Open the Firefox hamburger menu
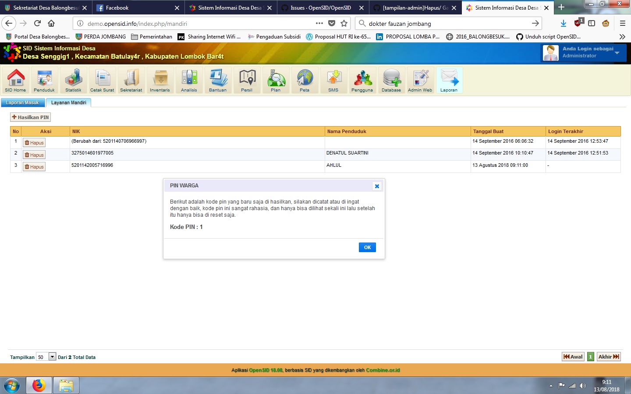Viewport: 631px width, 394px height. [x=623, y=24]
